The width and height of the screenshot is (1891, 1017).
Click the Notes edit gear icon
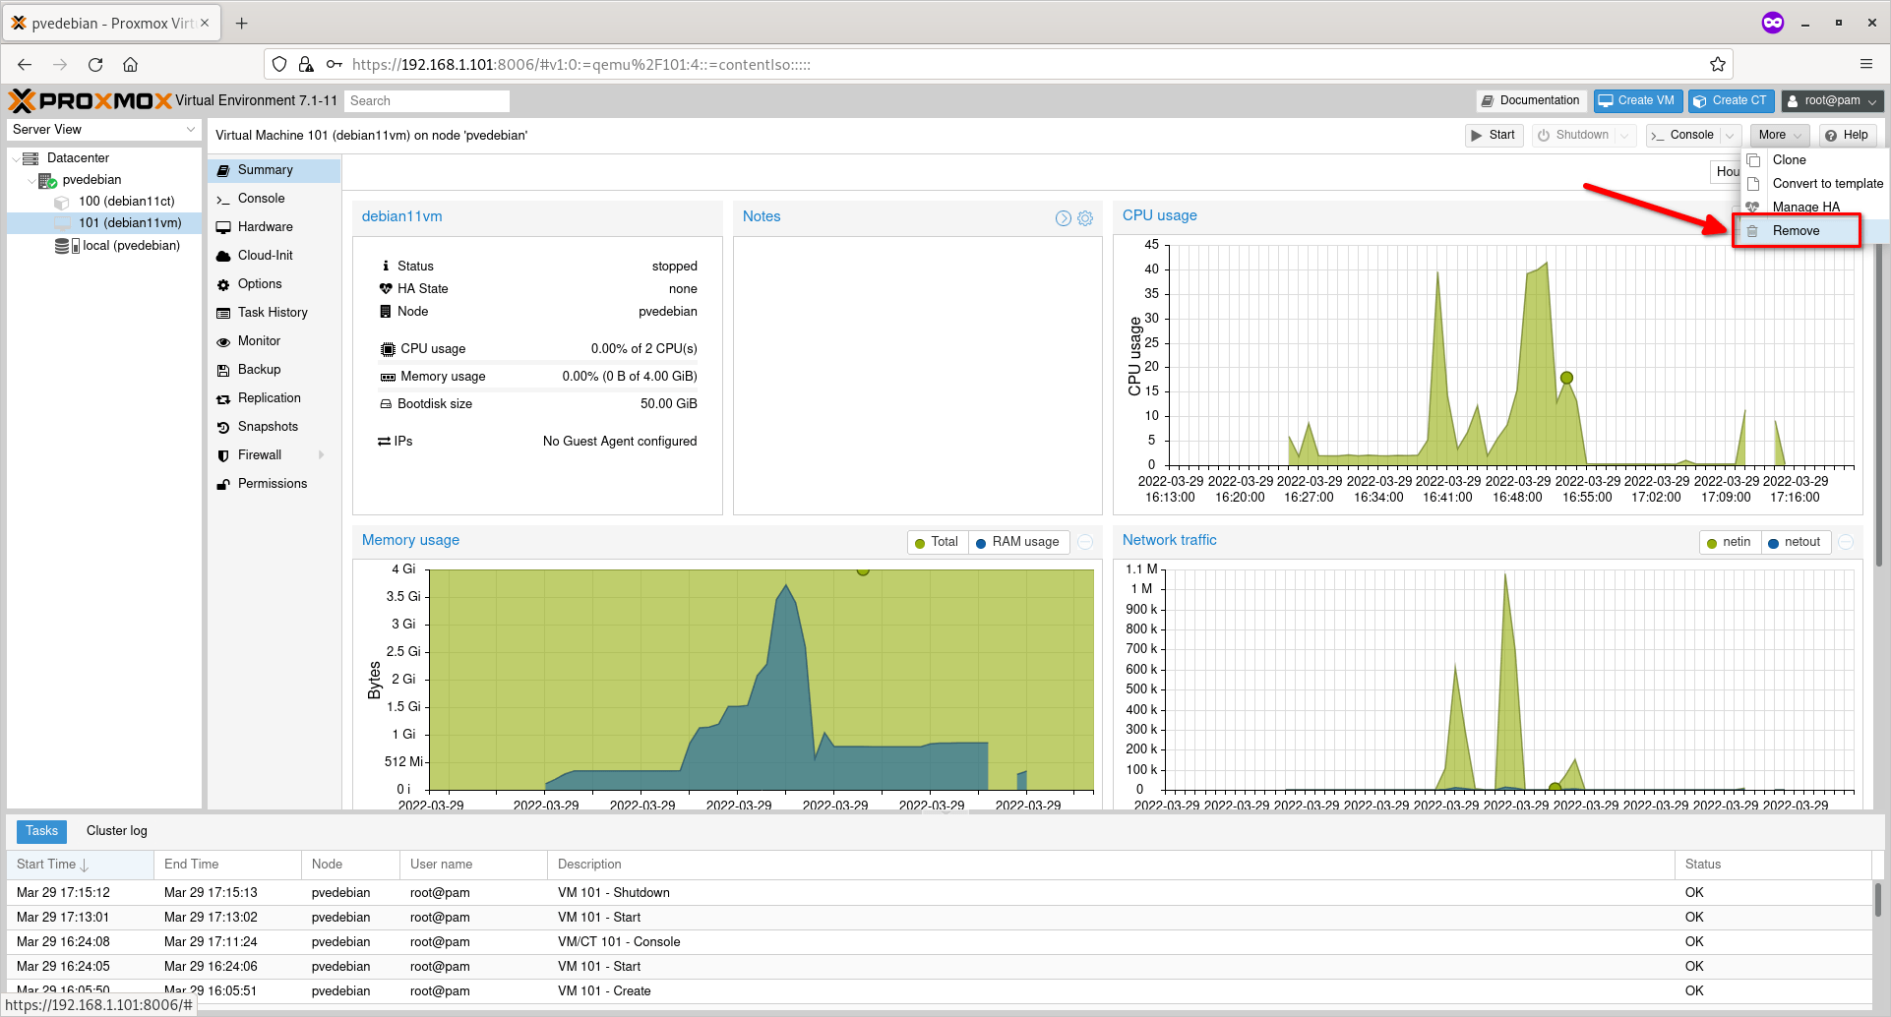(1085, 218)
